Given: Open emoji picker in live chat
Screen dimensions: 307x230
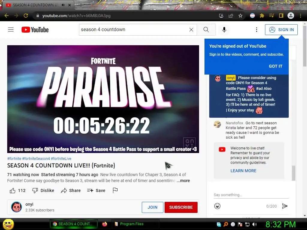Looking at the screenshot, I should (217, 206).
